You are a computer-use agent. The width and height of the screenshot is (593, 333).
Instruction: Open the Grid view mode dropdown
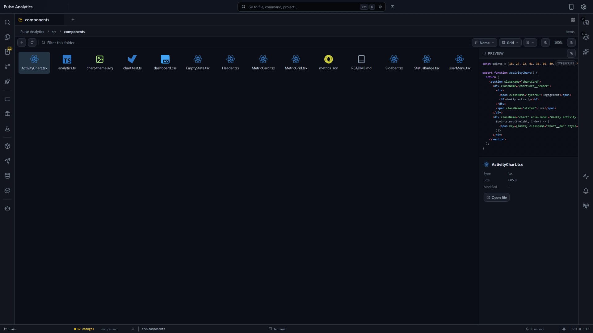pyautogui.click(x=510, y=43)
